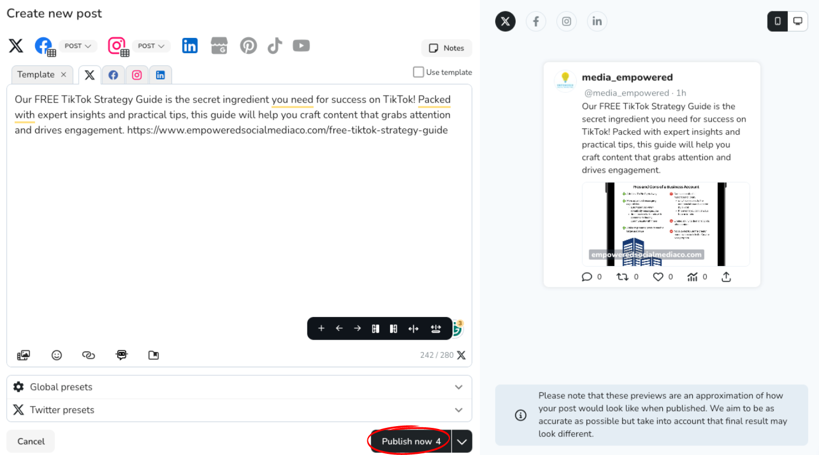Switch to the LinkedIn editor tab
Screen dimensions: 819x455
point(161,75)
